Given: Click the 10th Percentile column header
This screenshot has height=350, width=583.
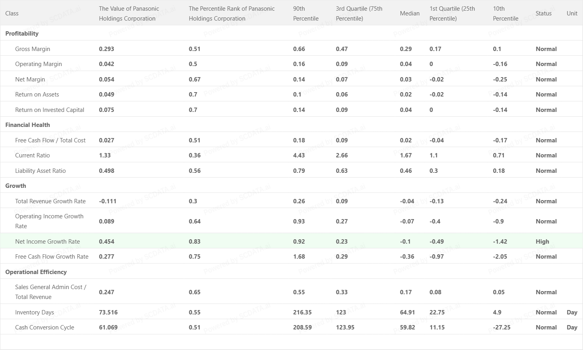Looking at the screenshot, I should click(x=506, y=13).
